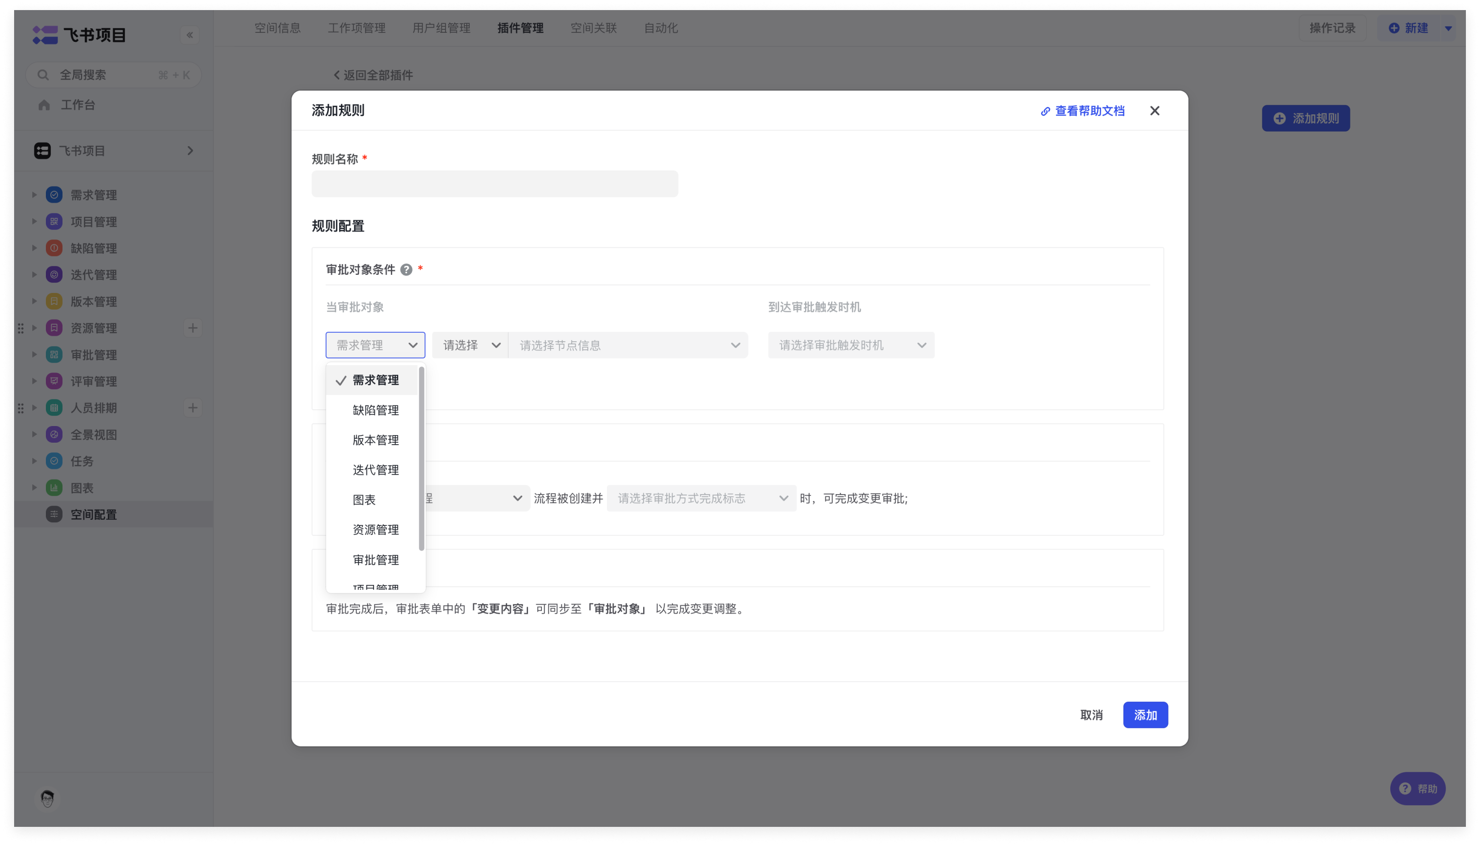Viewport: 1480px width, 845px height.
Task: Select 需求管理 in the dropdown list
Action: click(372, 380)
